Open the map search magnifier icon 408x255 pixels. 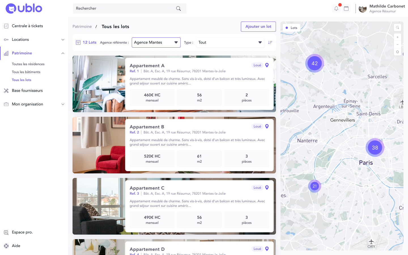coord(398,27)
